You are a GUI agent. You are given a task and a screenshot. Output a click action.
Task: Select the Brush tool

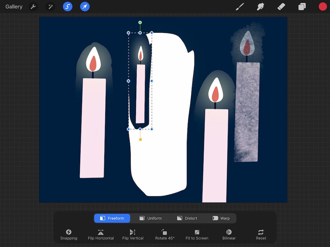pyautogui.click(x=240, y=6)
